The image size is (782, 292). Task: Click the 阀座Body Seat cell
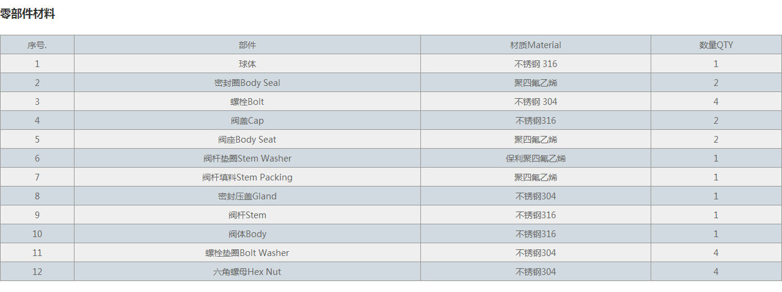click(247, 140)
